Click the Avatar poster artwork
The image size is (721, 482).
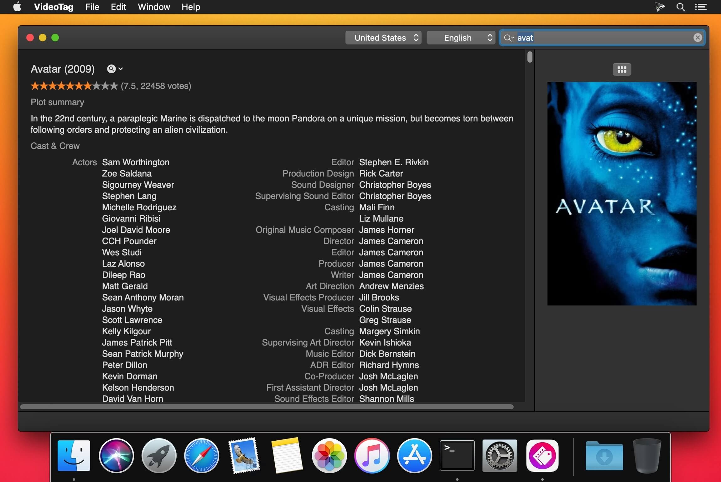pos(622,193)
